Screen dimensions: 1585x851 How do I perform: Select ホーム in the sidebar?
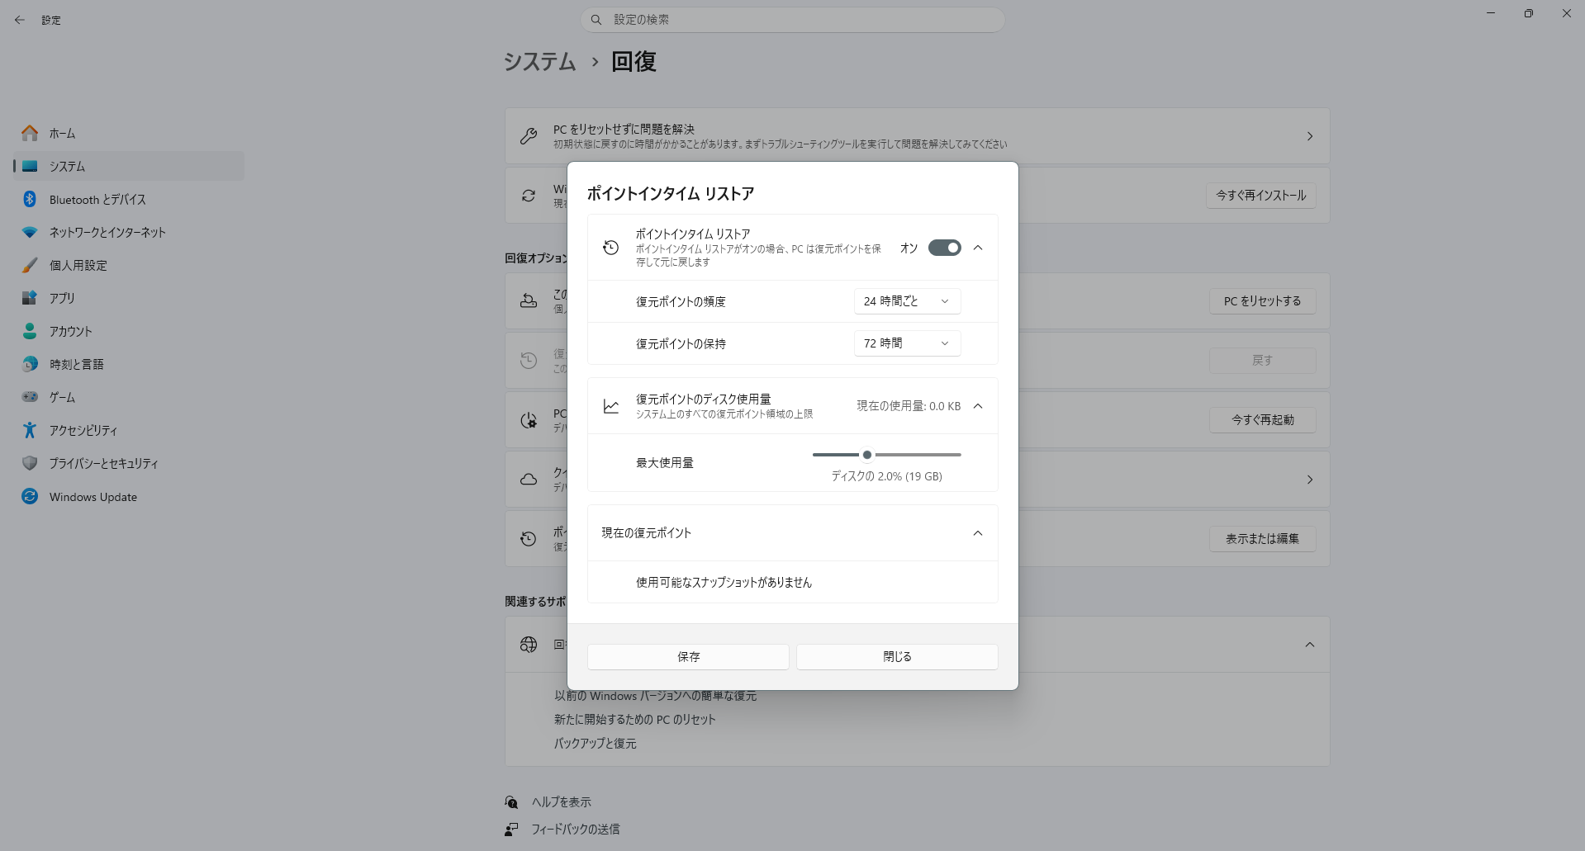tap(129, 133)
